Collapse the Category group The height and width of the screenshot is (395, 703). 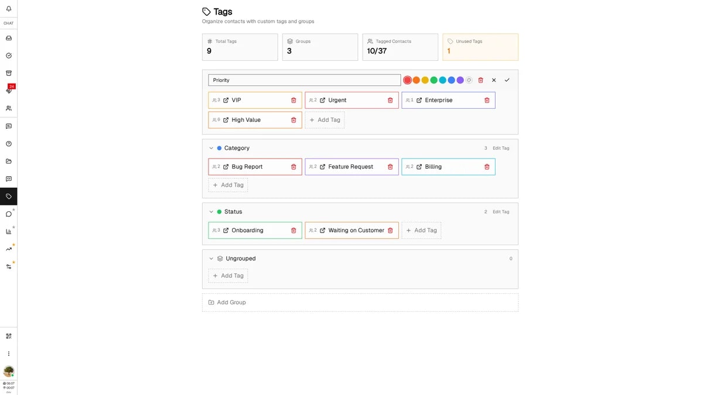pos(211,147)
